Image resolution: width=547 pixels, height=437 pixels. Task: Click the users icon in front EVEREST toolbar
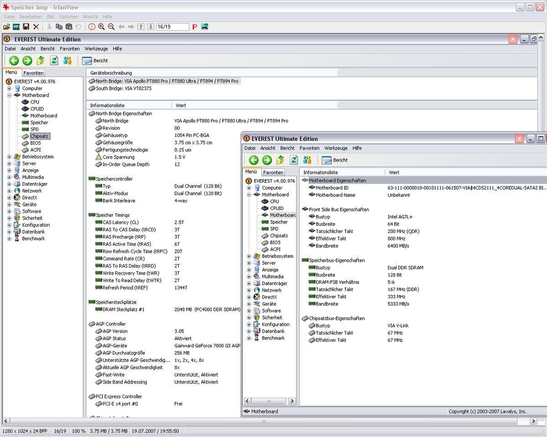tap(307, 160)
